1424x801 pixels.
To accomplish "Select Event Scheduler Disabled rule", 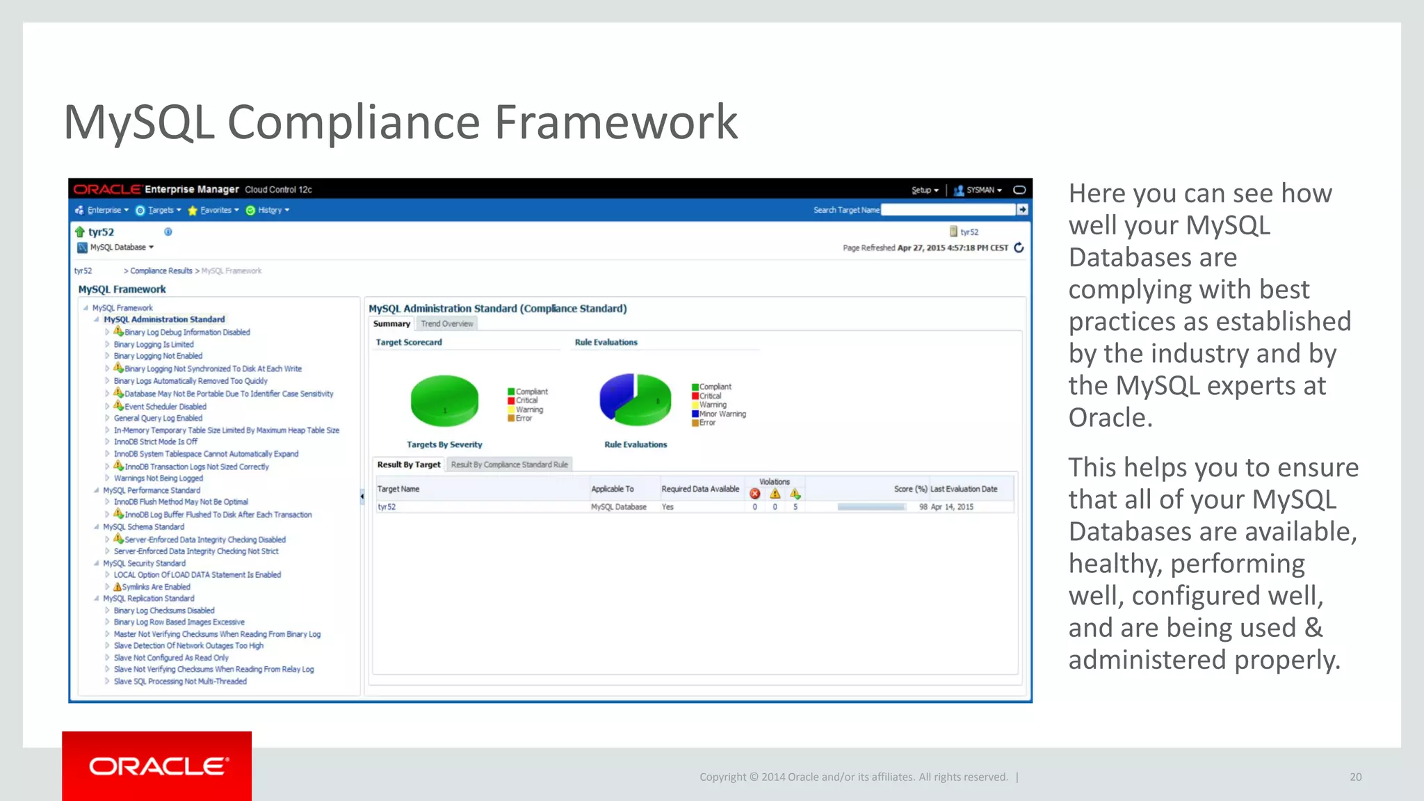I will tap(165, 407).
